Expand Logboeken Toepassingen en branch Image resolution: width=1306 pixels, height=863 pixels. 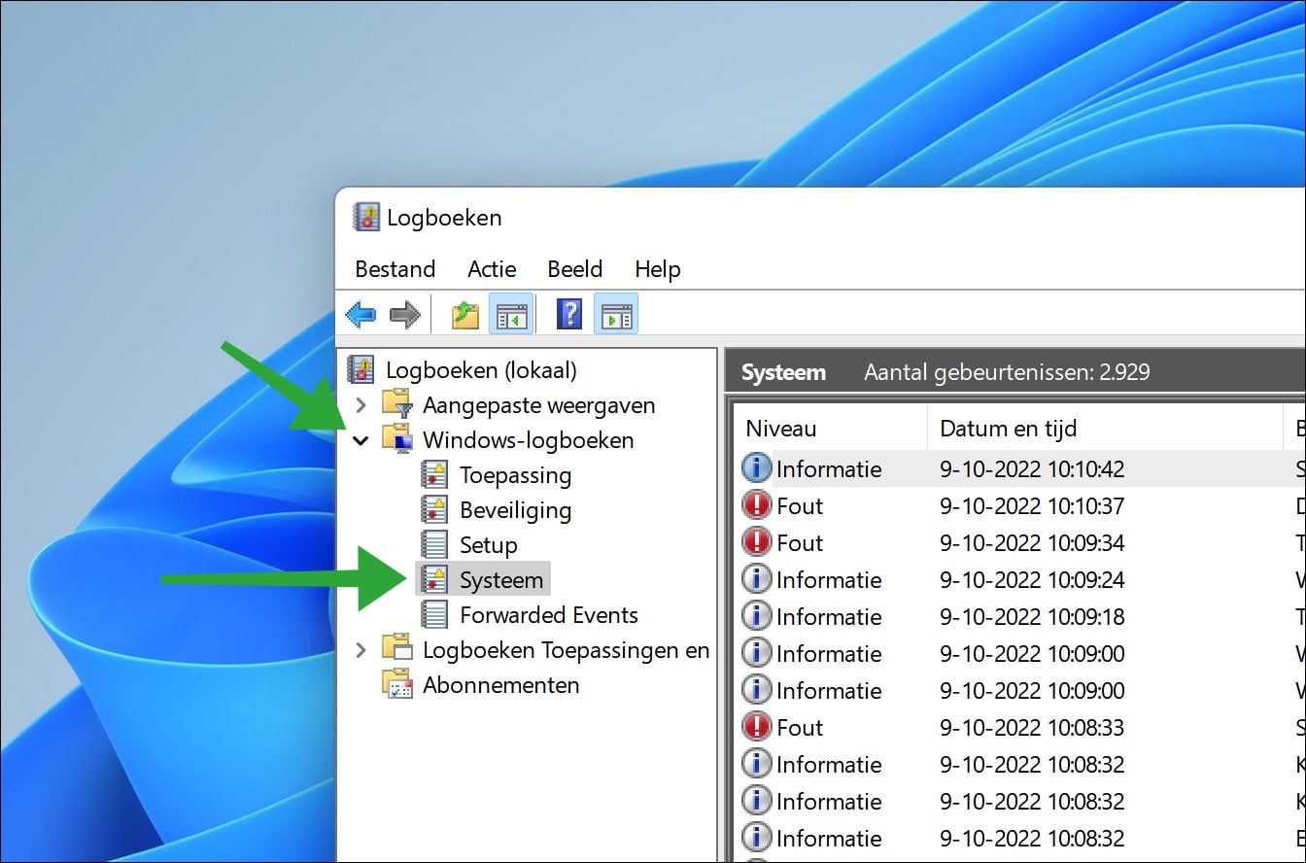pyautogui.click(x=361, y=649)
